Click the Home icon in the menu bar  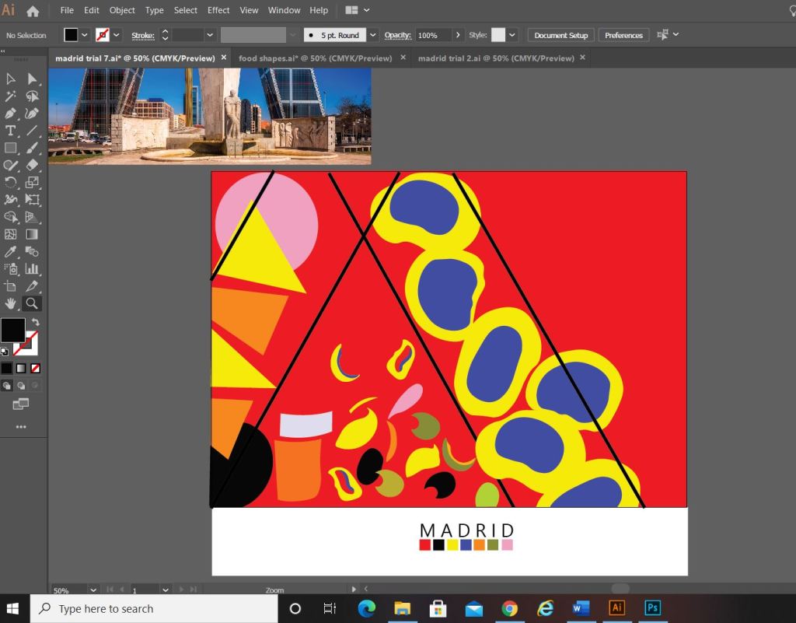[x=33, y=11]
